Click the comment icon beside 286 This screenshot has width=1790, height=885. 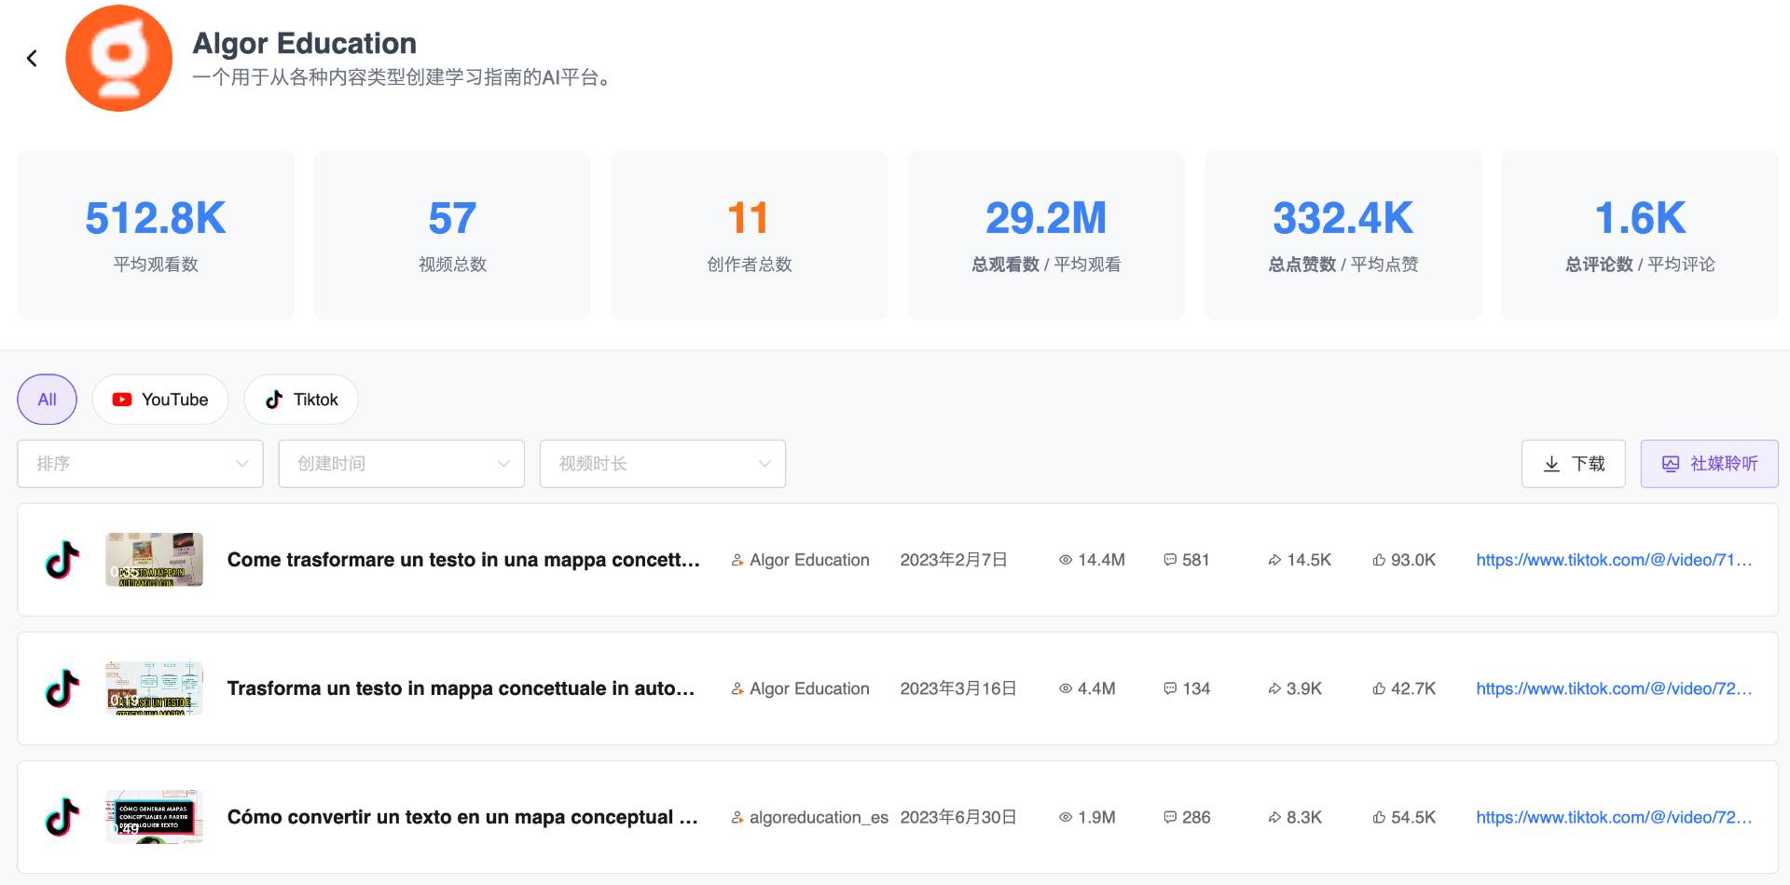(x=1170, y=817)
